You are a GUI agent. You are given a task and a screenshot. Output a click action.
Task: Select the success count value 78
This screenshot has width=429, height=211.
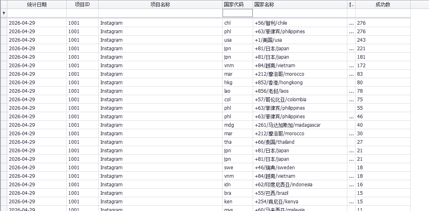pos(383,91)
